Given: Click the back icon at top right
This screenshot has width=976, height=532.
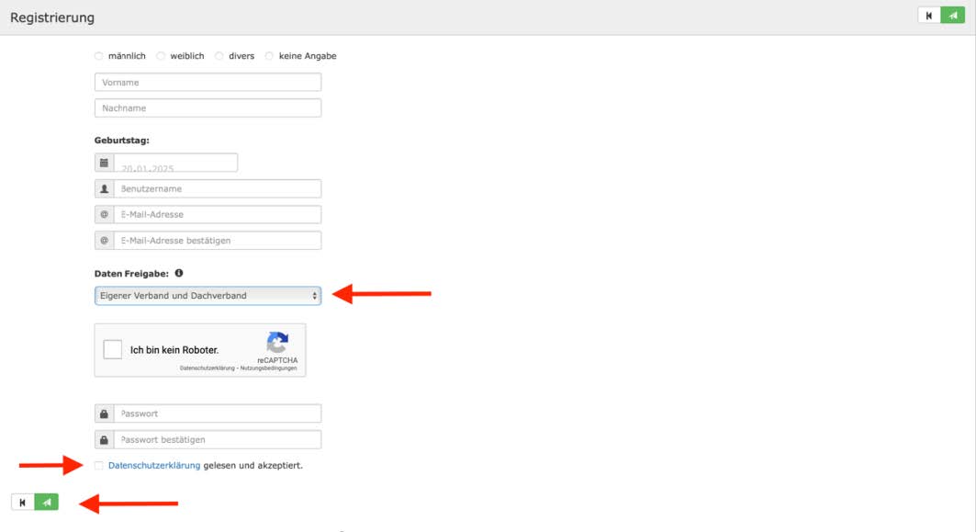Looking at the screenshot, I should [929, 16].
